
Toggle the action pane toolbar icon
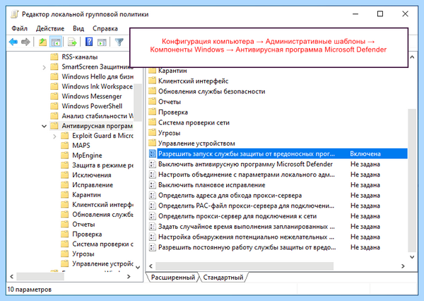(102, 42)
